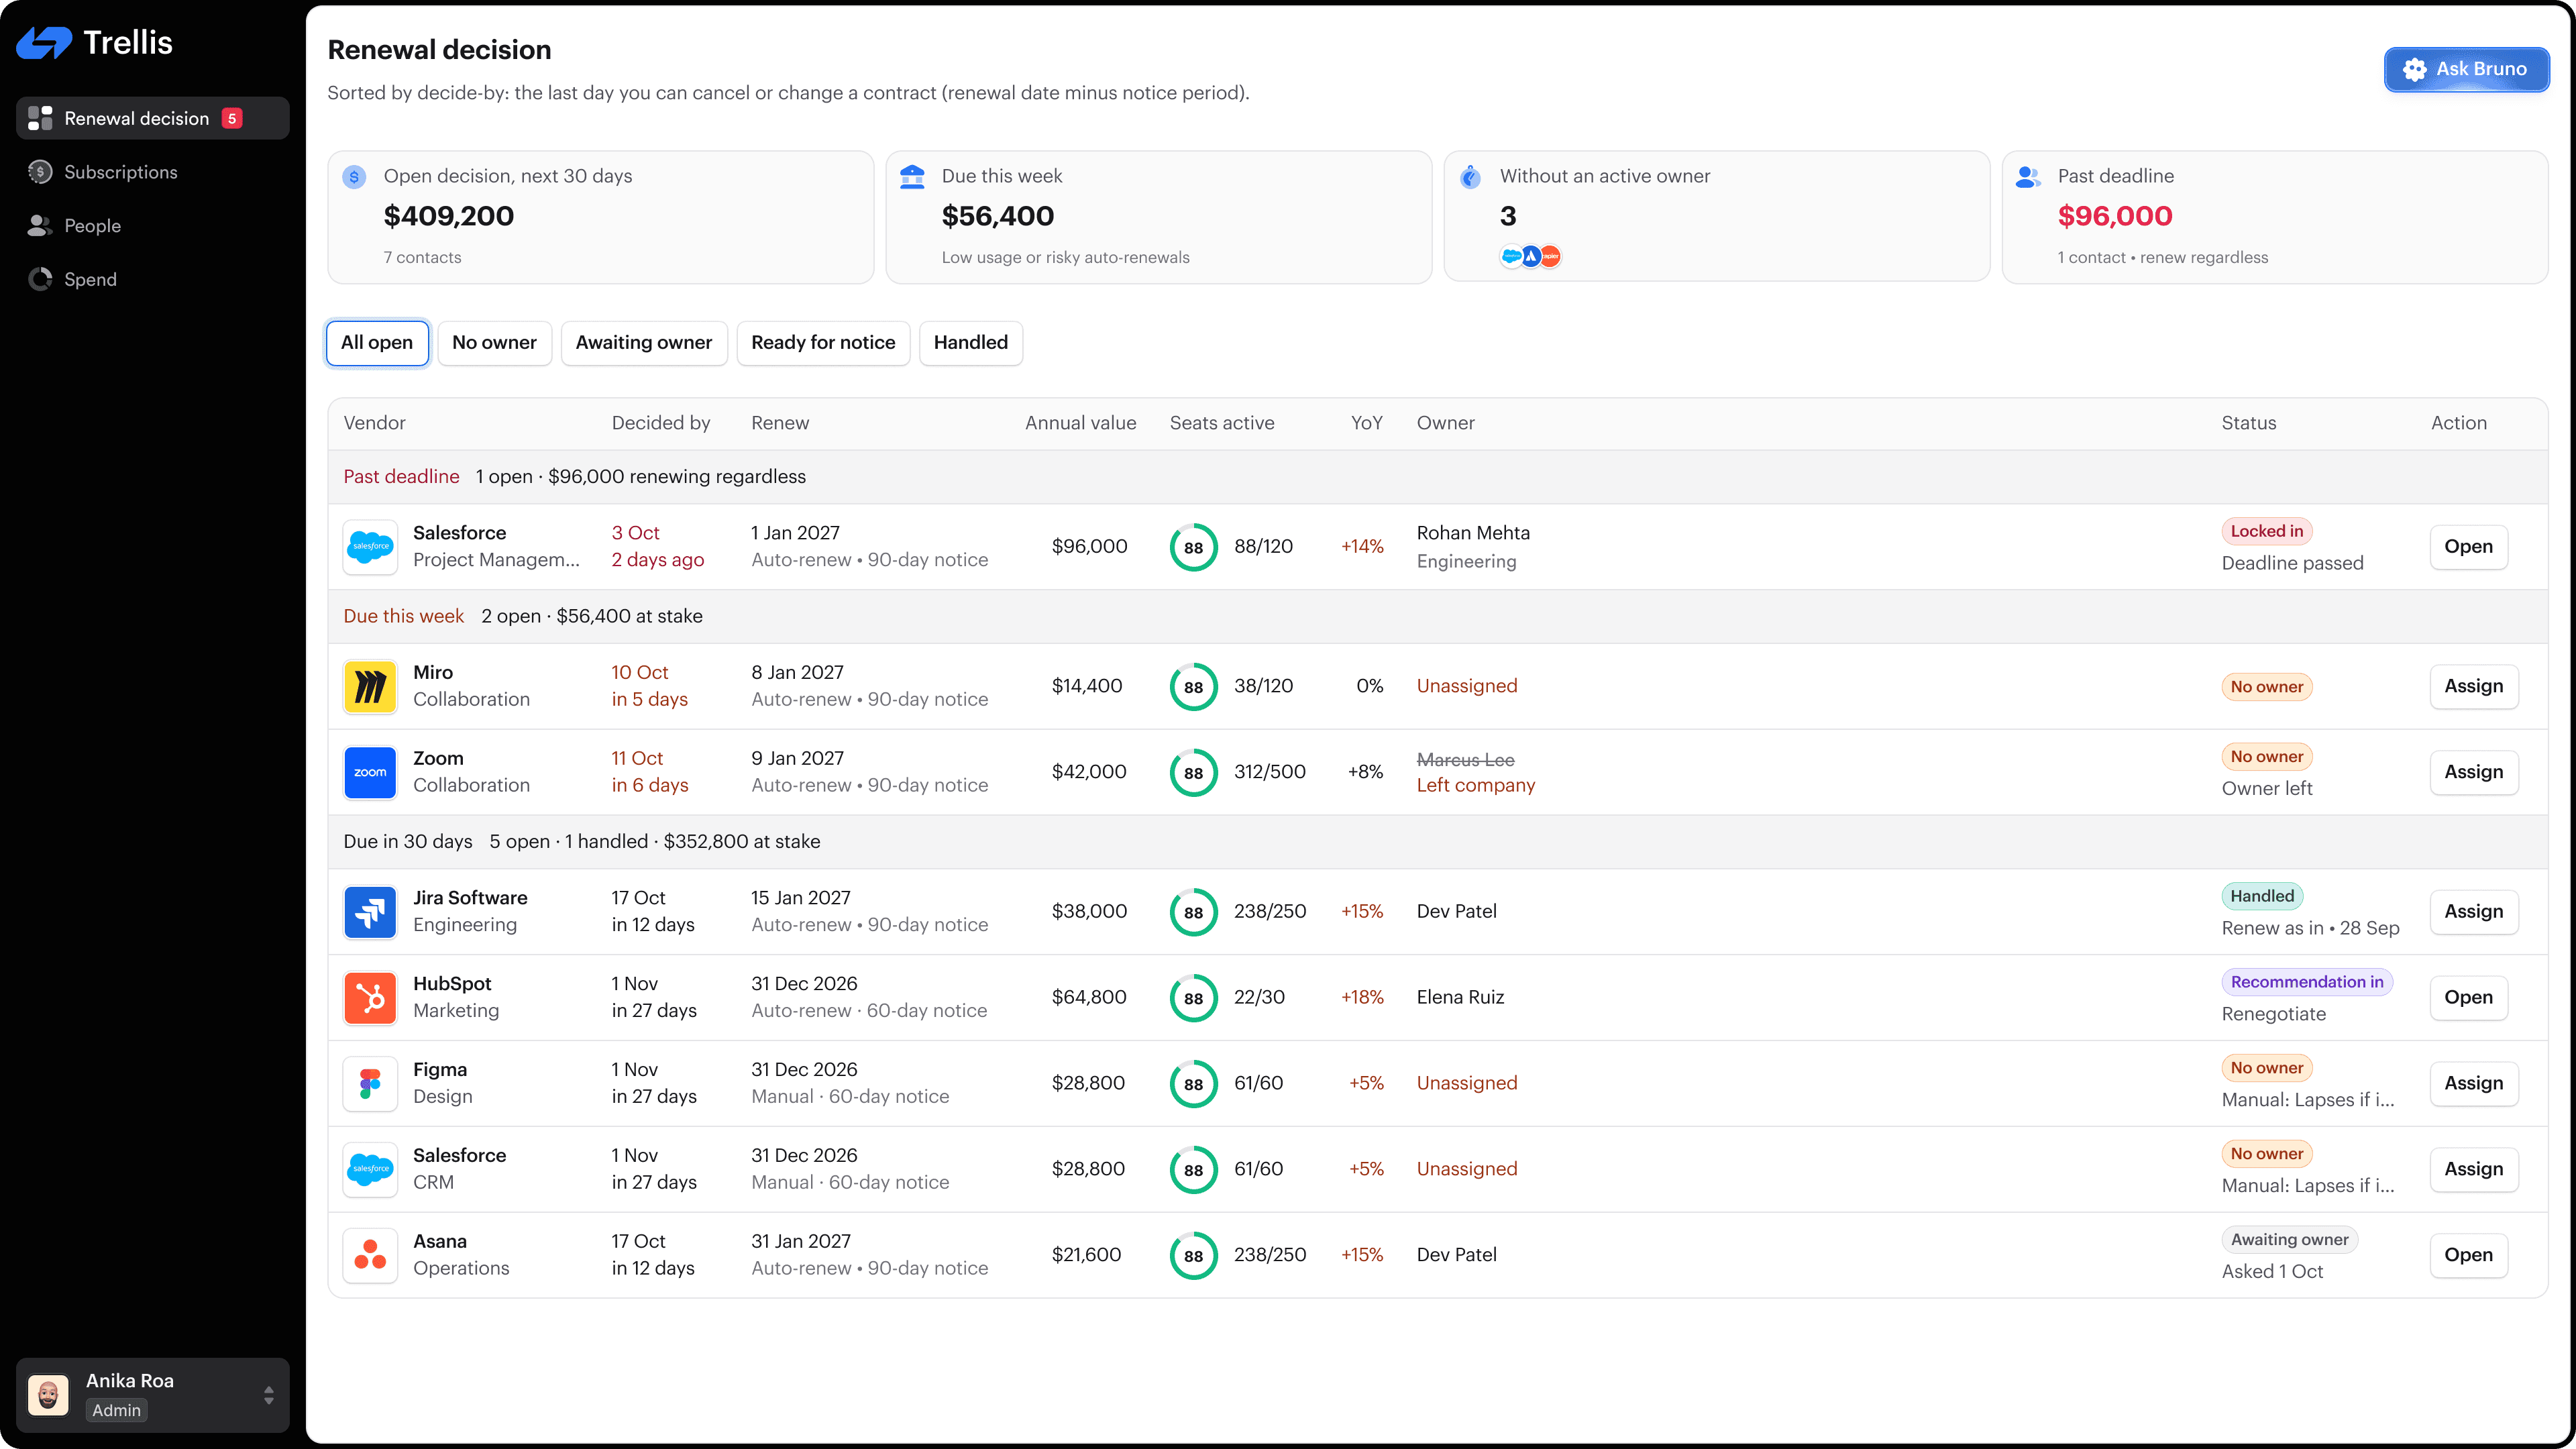Switch to the Ready for notice tab
The width and height of the screenshot is (2576, 1449).
(x=823, y=343)
